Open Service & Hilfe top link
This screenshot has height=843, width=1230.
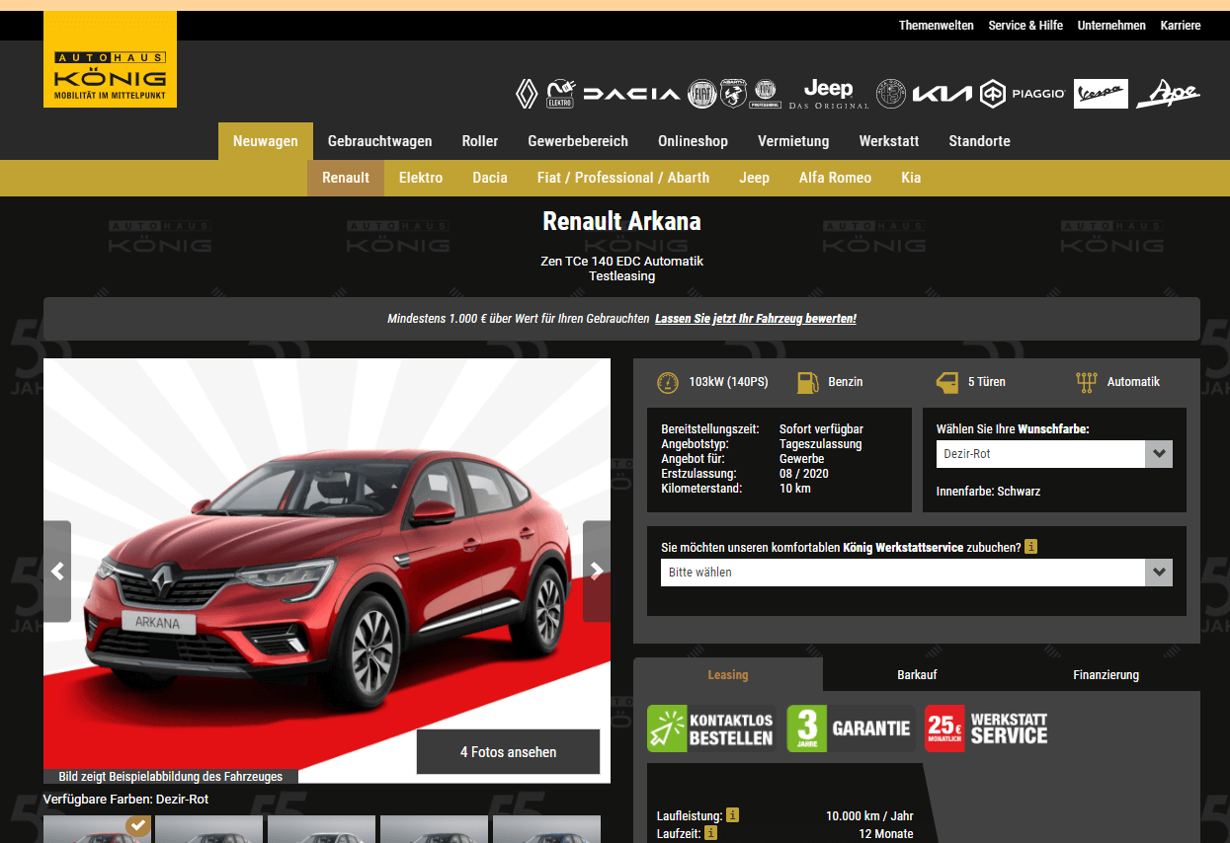coord(1025,26)
